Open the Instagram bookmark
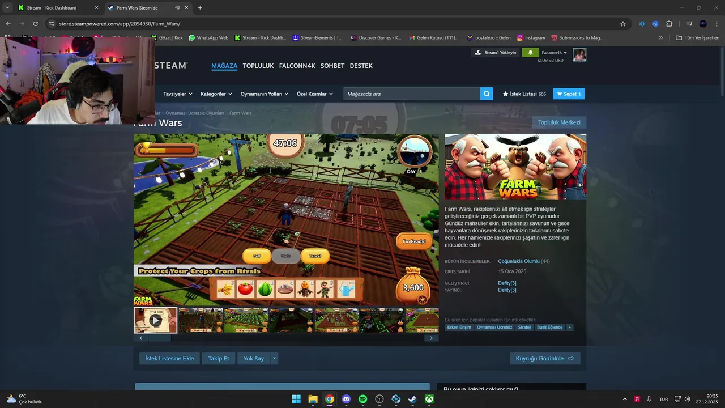Screen dimensions: 725x408 point(531,38)
